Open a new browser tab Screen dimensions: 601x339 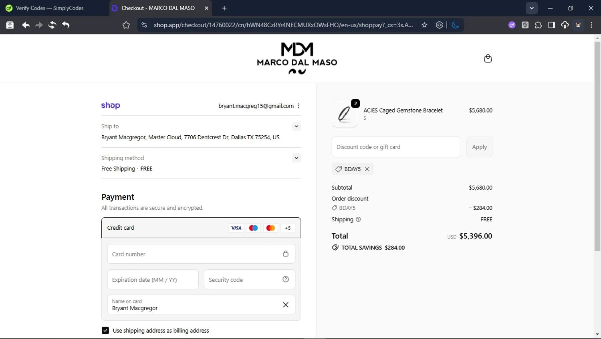(x=224, y=8)
